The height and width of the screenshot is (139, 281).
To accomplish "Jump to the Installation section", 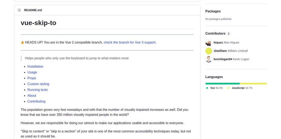I will pos(35,67).
